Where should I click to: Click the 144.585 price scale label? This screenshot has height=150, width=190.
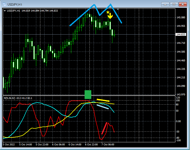click(181, 52)
